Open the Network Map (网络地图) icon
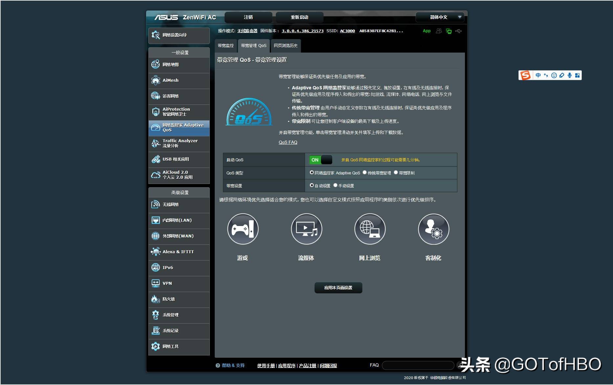 click(x=156, y=64)
